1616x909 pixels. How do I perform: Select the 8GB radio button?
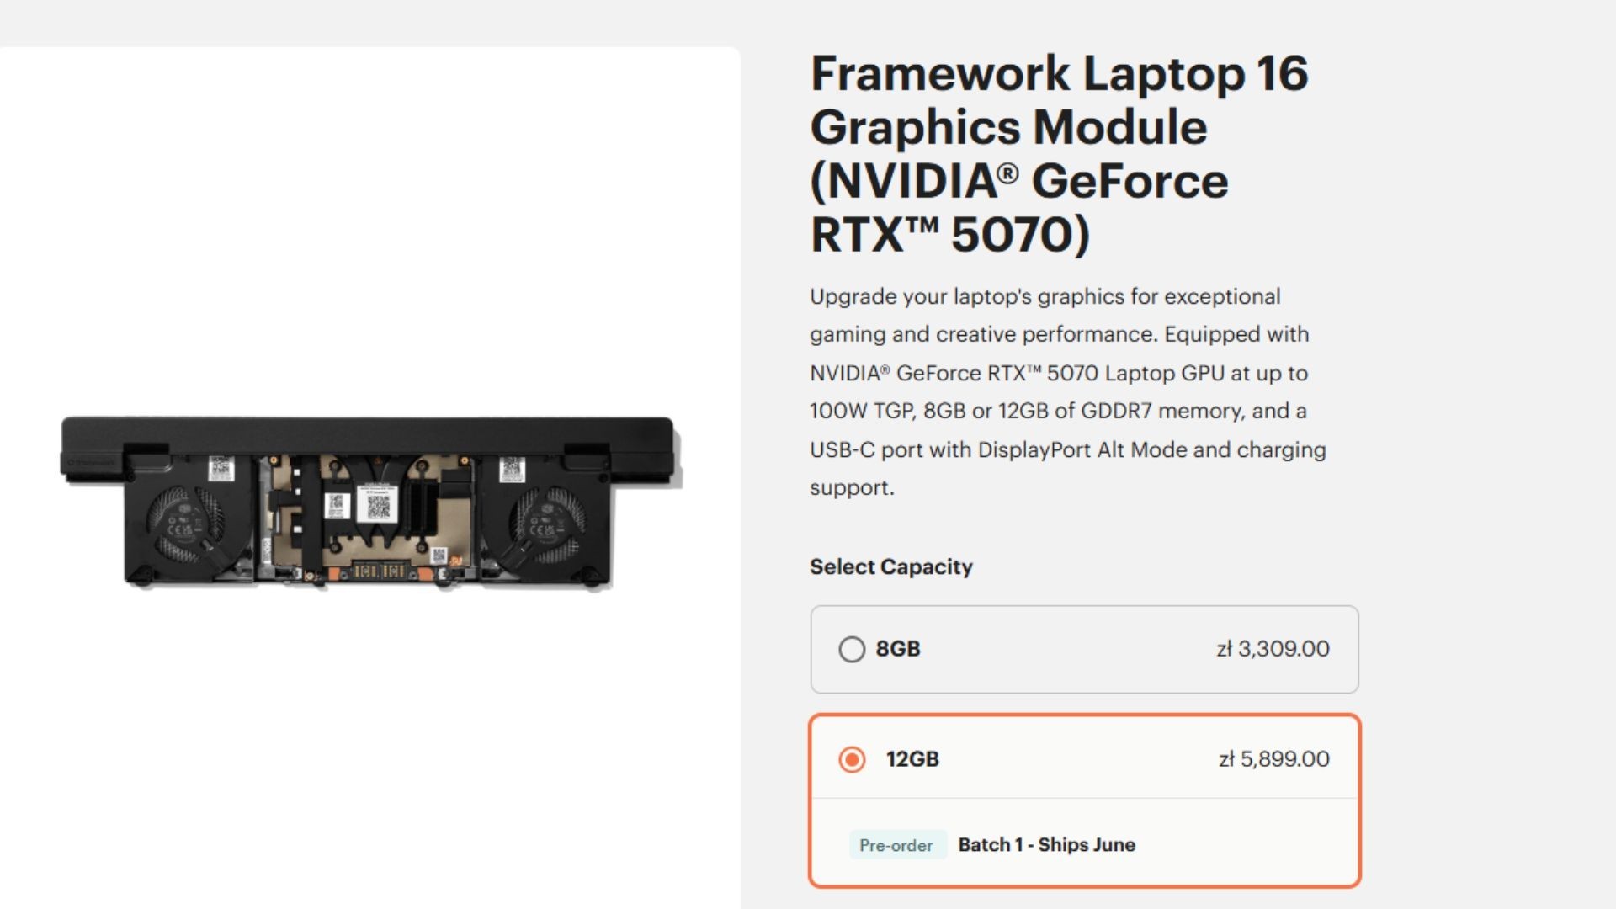point(852,649)
